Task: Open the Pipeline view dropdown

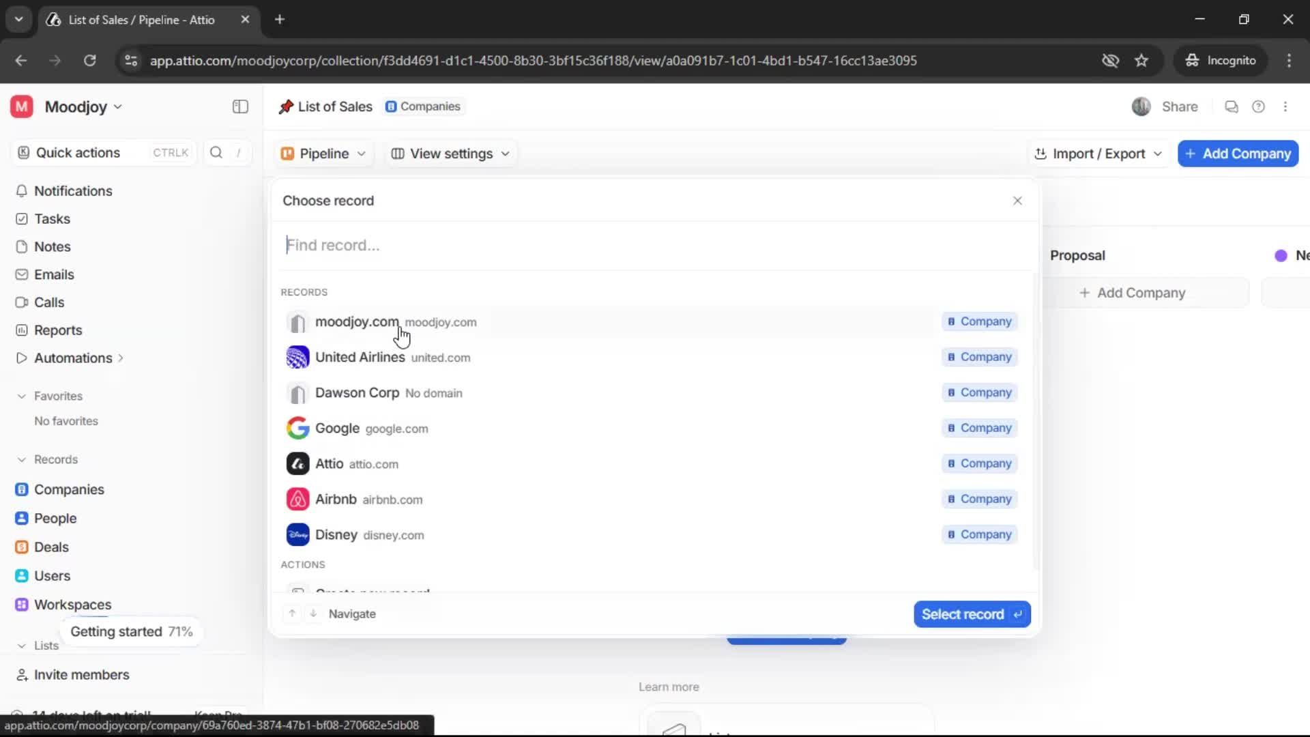Action: pyautogui.click(x=323, y=154)
